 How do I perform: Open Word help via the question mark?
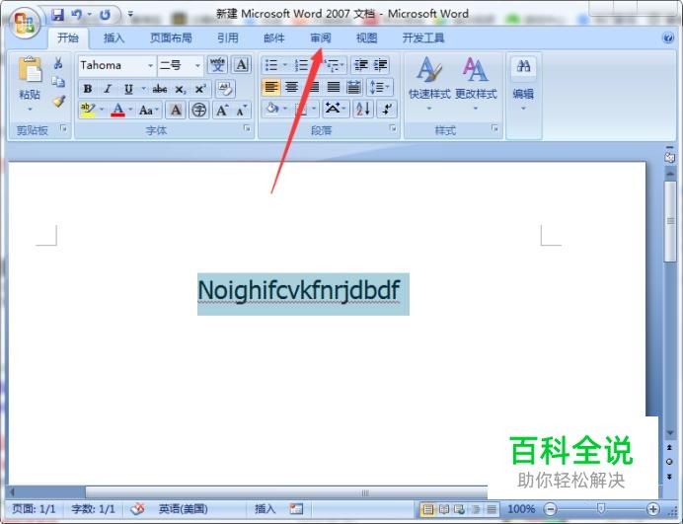coord(668,37)
